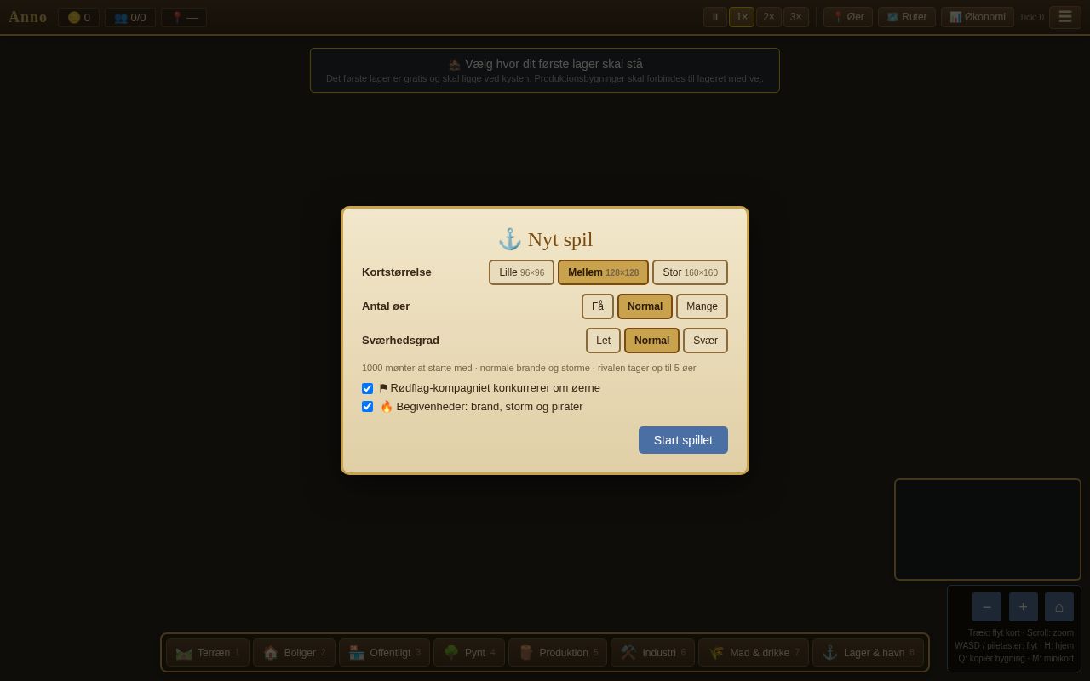
Task: Click the location pin indicator
Action: (x=184, y=17)
